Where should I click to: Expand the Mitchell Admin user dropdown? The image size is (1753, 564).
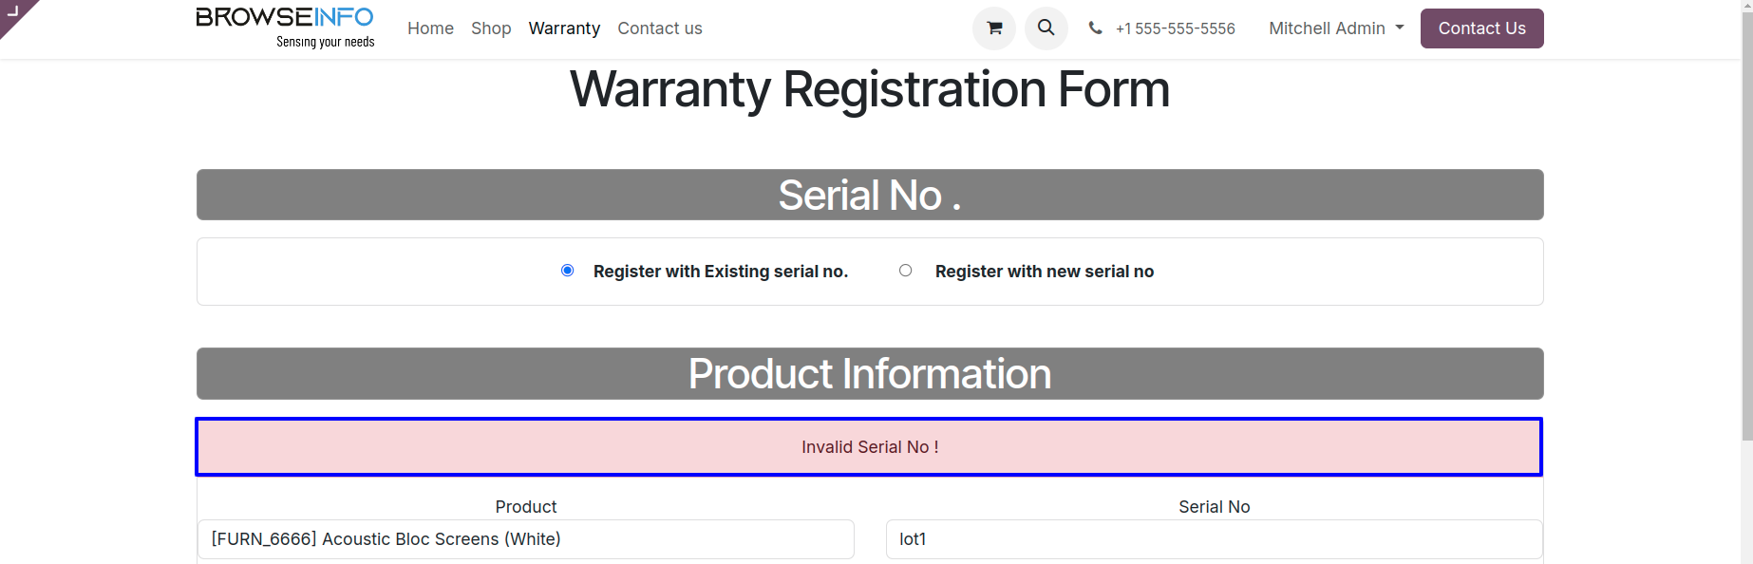(1326, 28)
